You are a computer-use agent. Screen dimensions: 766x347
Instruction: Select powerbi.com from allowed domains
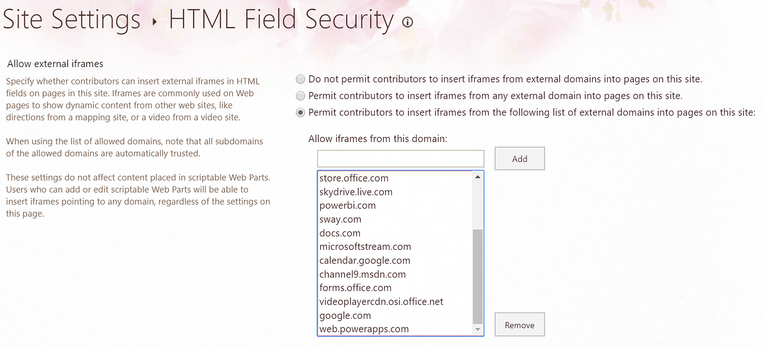(x=348, y=206)
